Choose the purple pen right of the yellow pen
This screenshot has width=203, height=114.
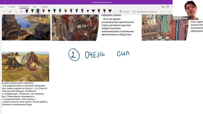pos(71,11)
